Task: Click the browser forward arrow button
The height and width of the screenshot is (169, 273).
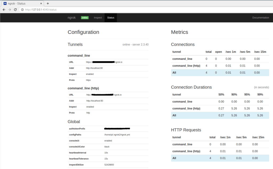Action: [10, 10]
